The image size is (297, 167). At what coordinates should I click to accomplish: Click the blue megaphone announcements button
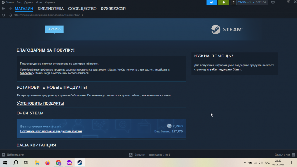[x=212, y=2]
